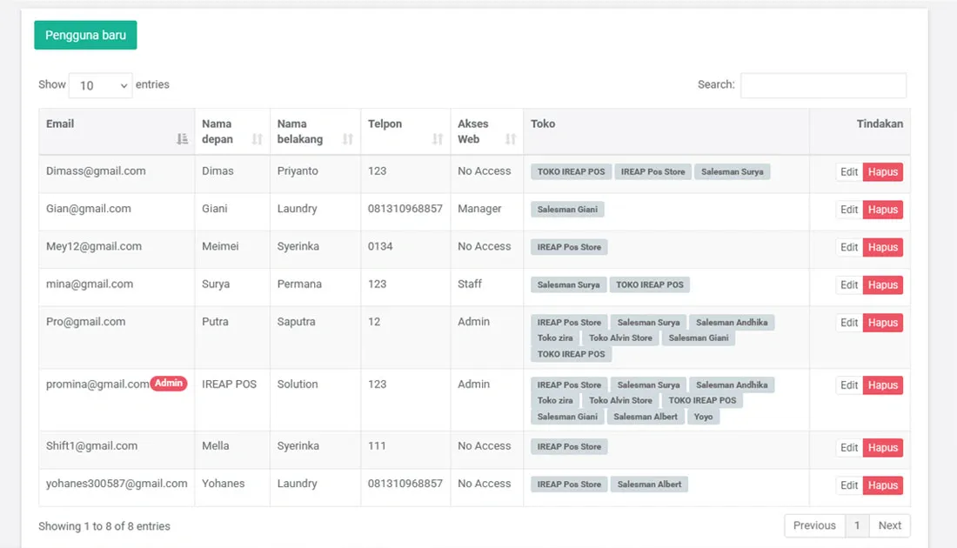Edit the Mey12@gmail.com user row
957x548 pixels.
[x=849, y=247]
